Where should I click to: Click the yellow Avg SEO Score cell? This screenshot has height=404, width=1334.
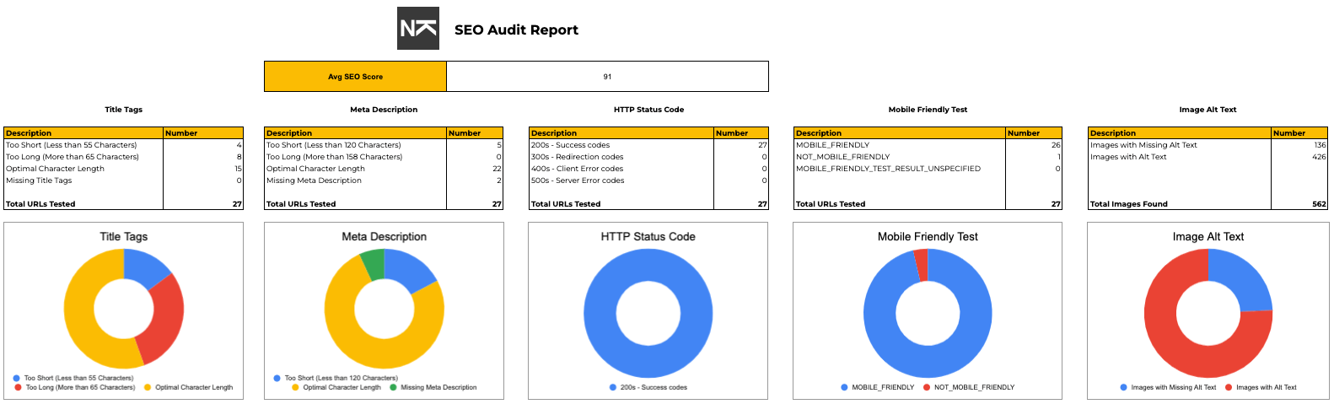[355, 77]
